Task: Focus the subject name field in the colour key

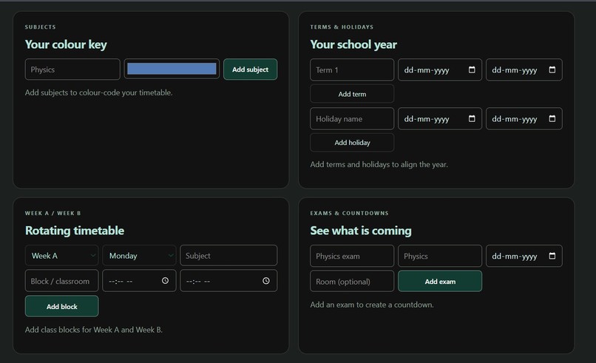Action: [x=72, y=69]
